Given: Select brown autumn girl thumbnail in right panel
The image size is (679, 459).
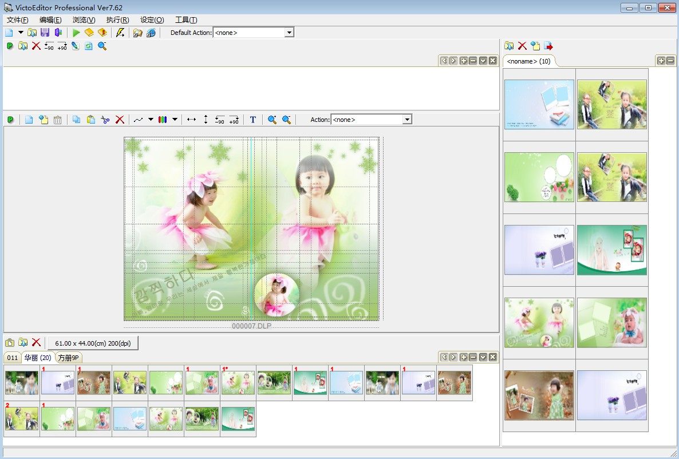Looking at the screenshot, I should (x=539, y=395).
